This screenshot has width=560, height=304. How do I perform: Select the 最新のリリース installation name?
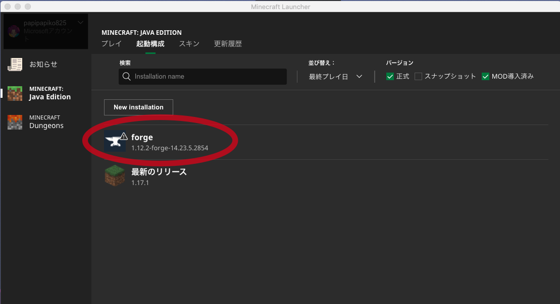point(159,172)
